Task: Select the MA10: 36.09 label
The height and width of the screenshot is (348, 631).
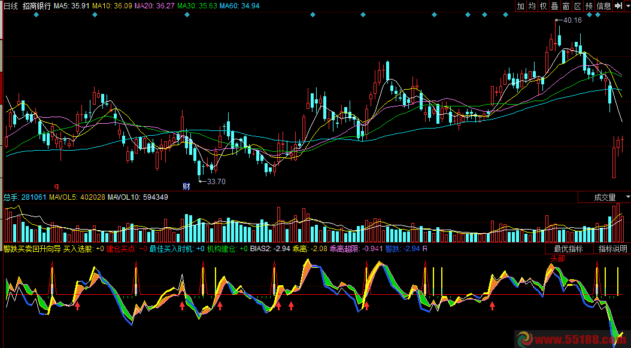Action: [112, 6]
